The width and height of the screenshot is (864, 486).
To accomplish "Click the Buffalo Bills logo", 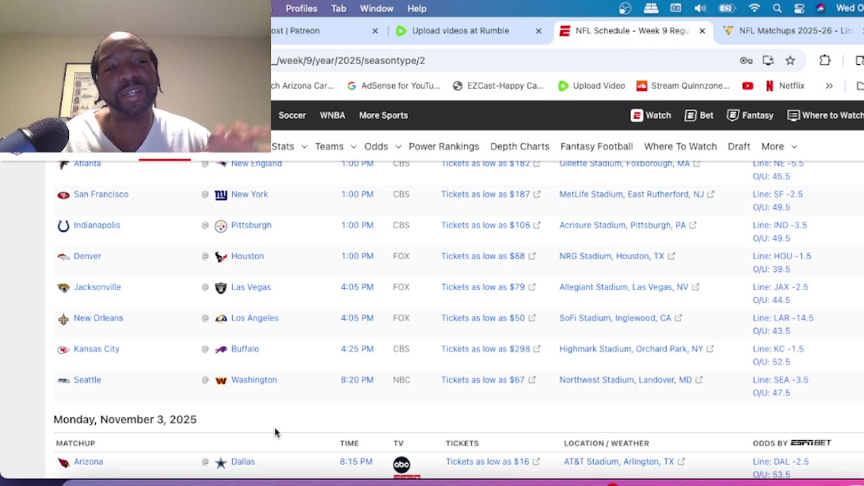I will pos(221,350).
